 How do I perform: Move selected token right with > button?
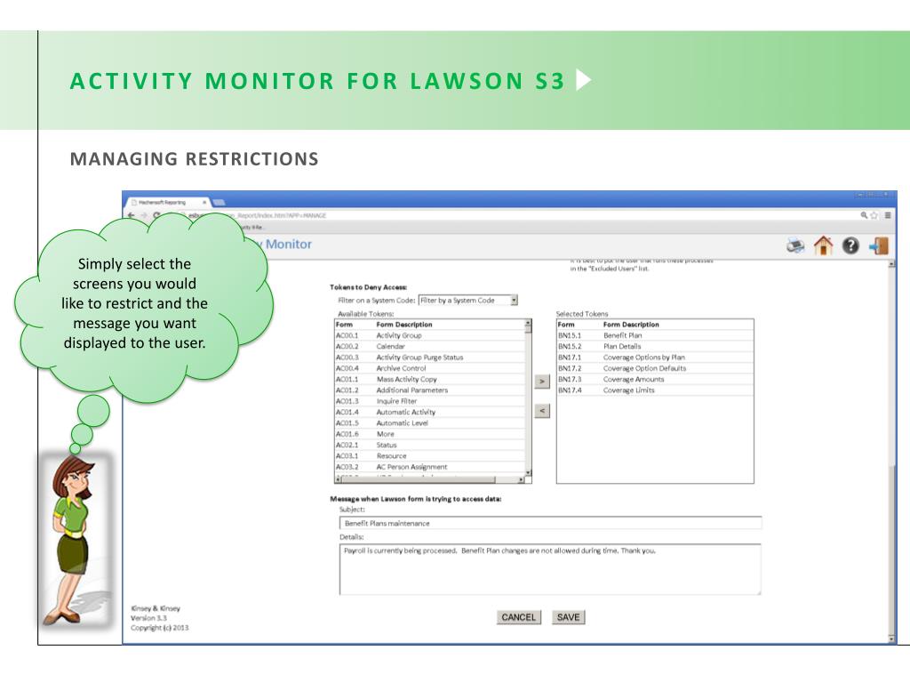[x=542, y=382]
